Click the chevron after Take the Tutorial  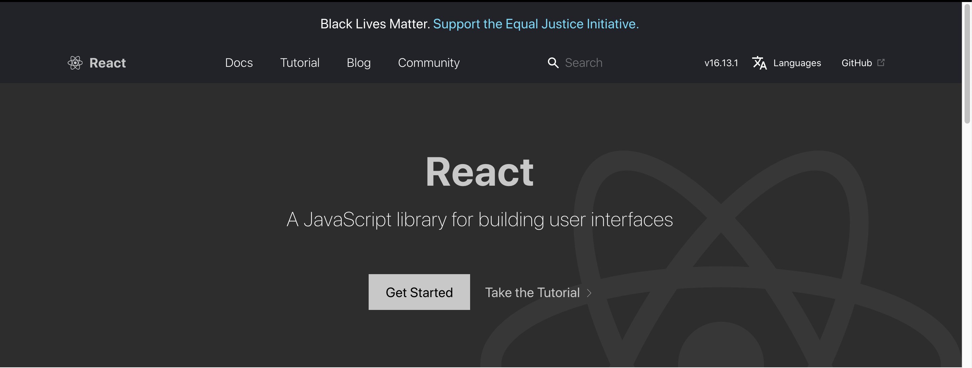(589, 293)
